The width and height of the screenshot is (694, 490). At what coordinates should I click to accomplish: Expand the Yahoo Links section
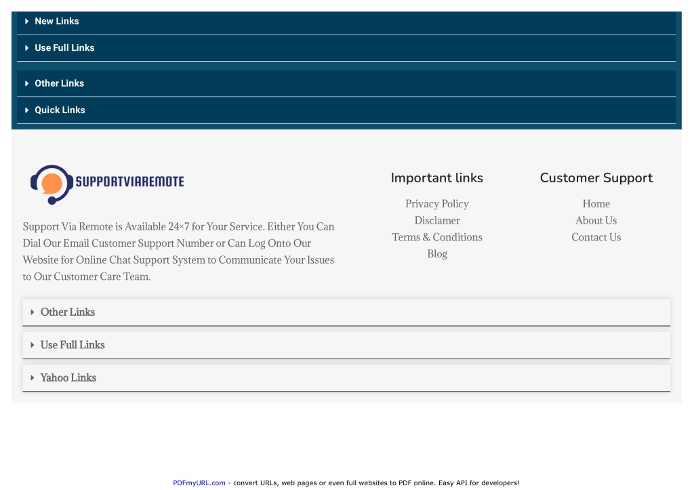346,377
